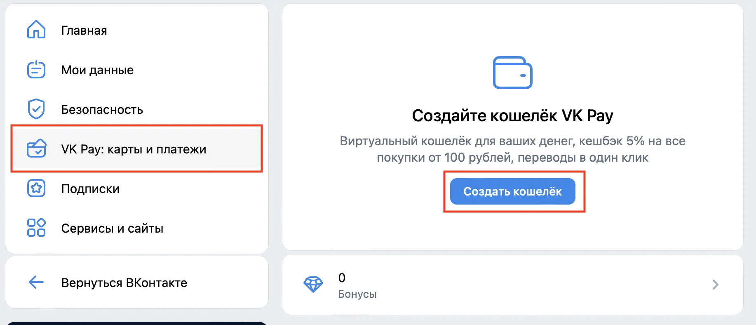The width and height of the screenshot is (756, 325).
Task: Open the Главная menu item
Action: point(84,31)
